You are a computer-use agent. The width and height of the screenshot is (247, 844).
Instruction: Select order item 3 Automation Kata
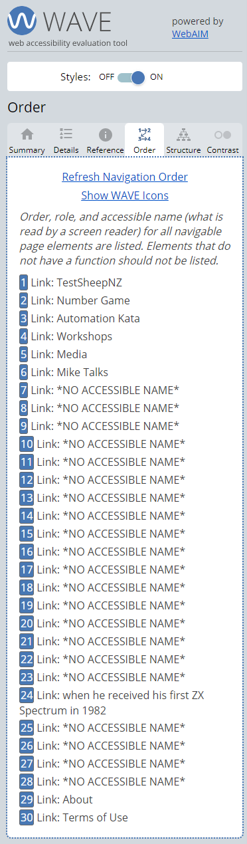tap(80, 318)
